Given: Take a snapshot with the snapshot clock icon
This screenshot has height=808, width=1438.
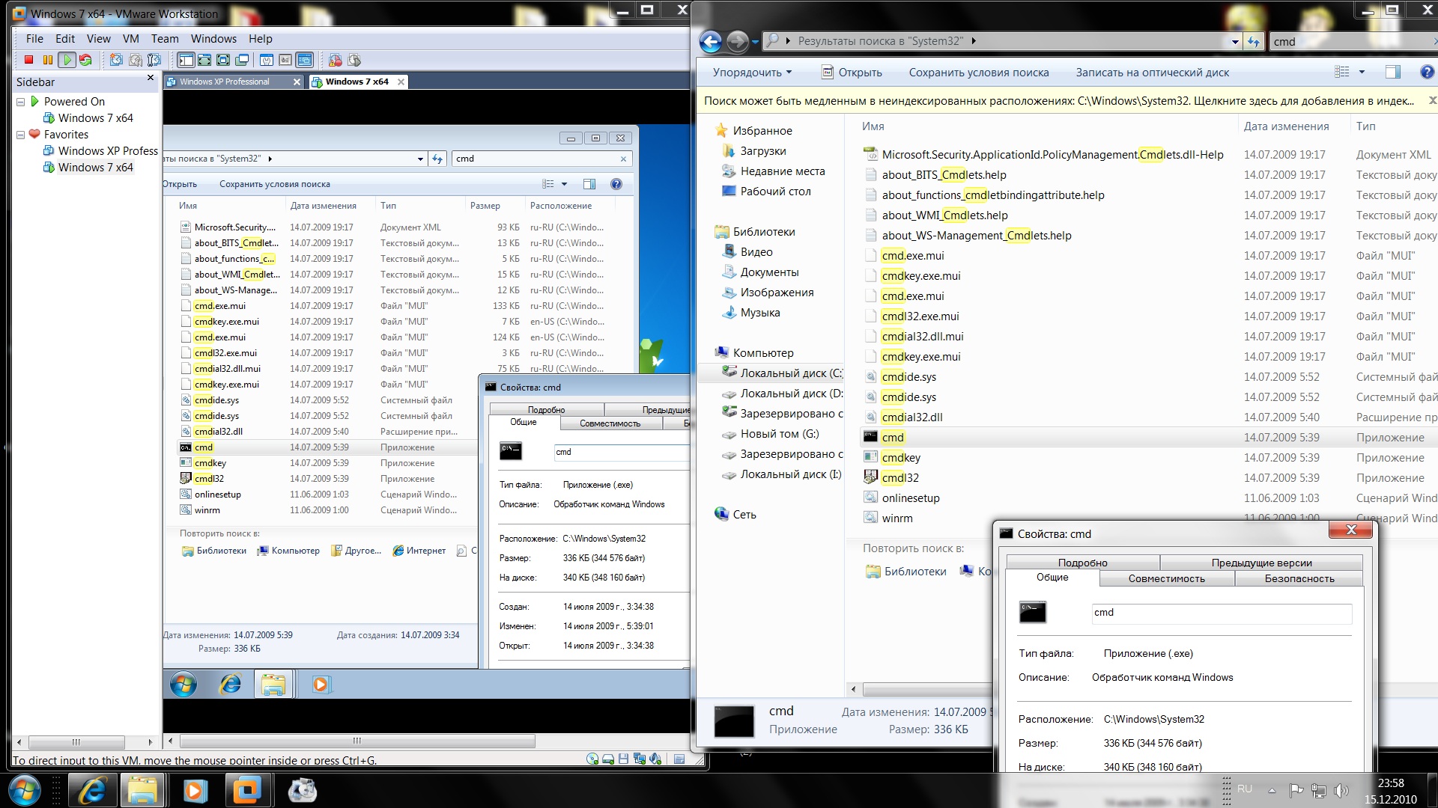Looking at the screenshot, I should coord(116,60).
